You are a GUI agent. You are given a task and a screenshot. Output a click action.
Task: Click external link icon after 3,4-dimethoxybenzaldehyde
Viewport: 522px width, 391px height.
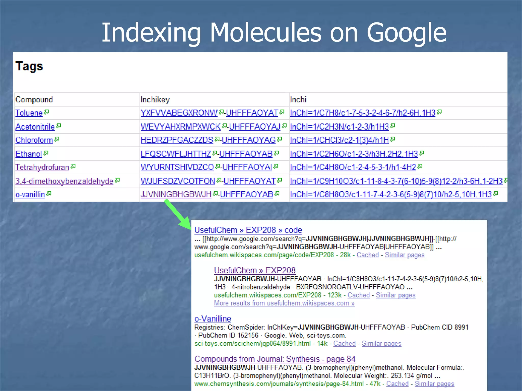(117, 180)
